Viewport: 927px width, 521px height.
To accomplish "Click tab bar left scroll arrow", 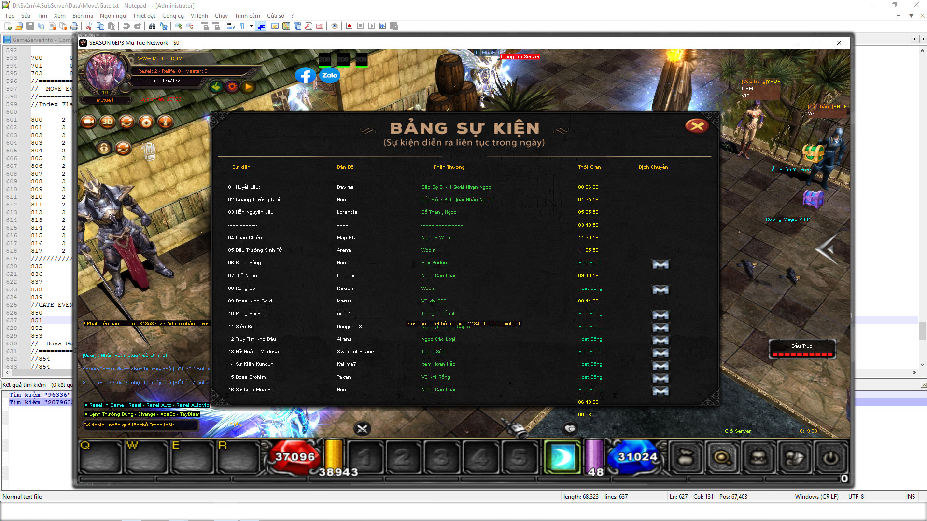I will 914,39.
